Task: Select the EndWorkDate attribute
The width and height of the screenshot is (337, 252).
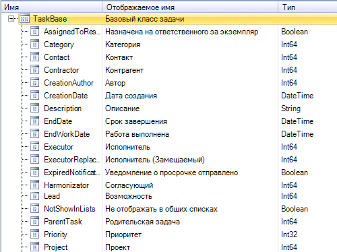Action: click(67, 134)
